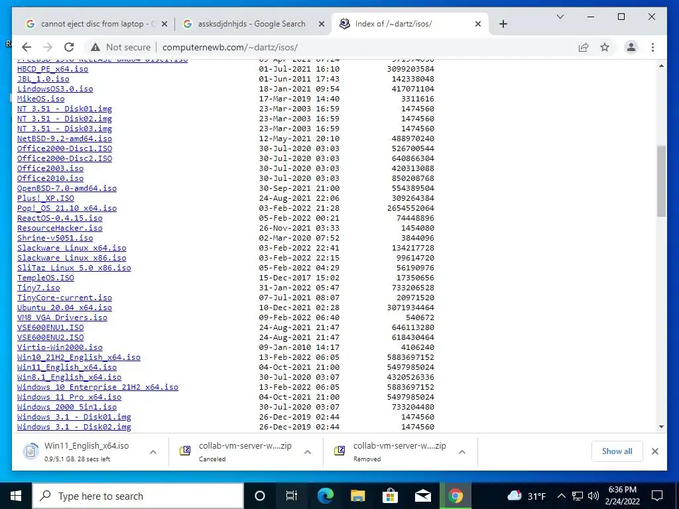The height and width of the screenshot is (509, 679).
Task: Click Windows_11_Pro_x64.iso link
Action: coord(69,398)
